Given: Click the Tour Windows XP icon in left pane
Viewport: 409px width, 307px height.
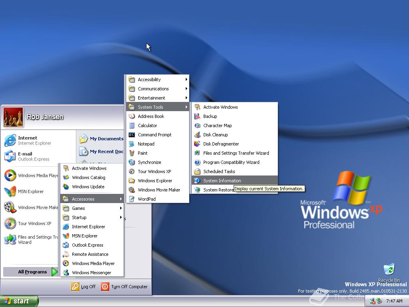Looking at the screenshot, I should (x=10, y=223).
